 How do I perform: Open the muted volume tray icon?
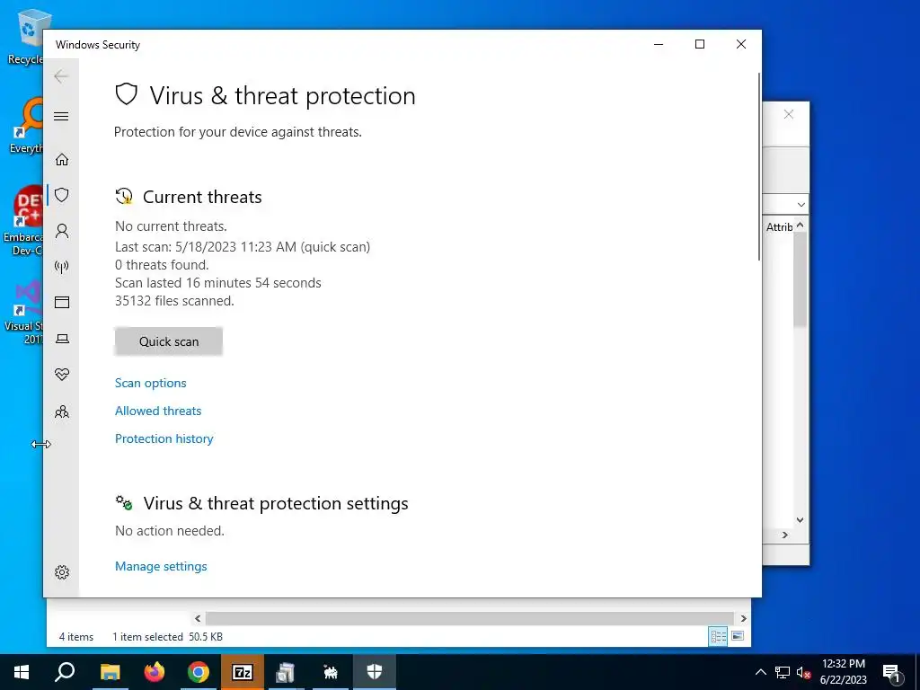tap(803, 672)
